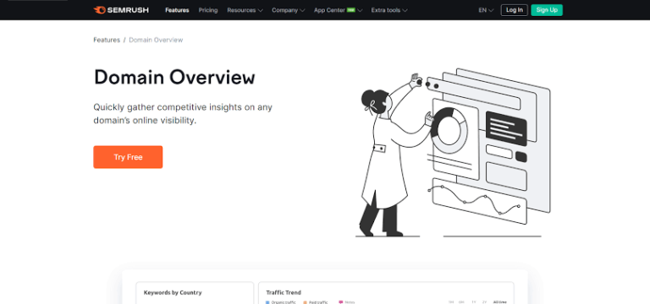This screenshot has height=304, width=650.
Task: Click the Try Free button
Action: pos(128,157)
